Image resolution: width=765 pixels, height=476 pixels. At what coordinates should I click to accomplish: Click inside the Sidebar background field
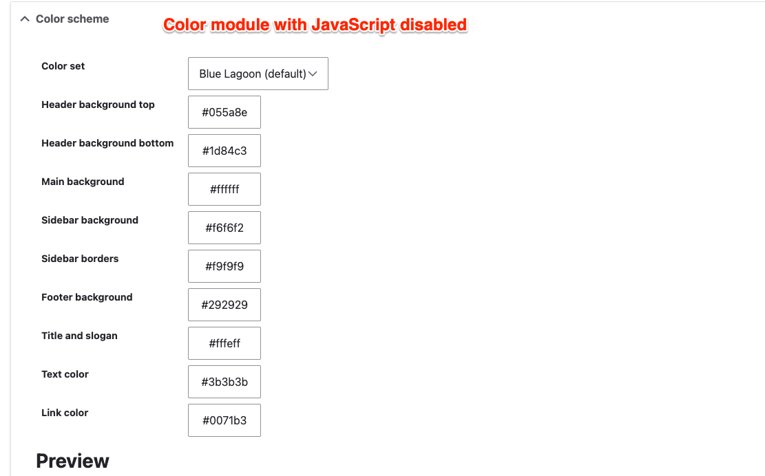point(224,228)
